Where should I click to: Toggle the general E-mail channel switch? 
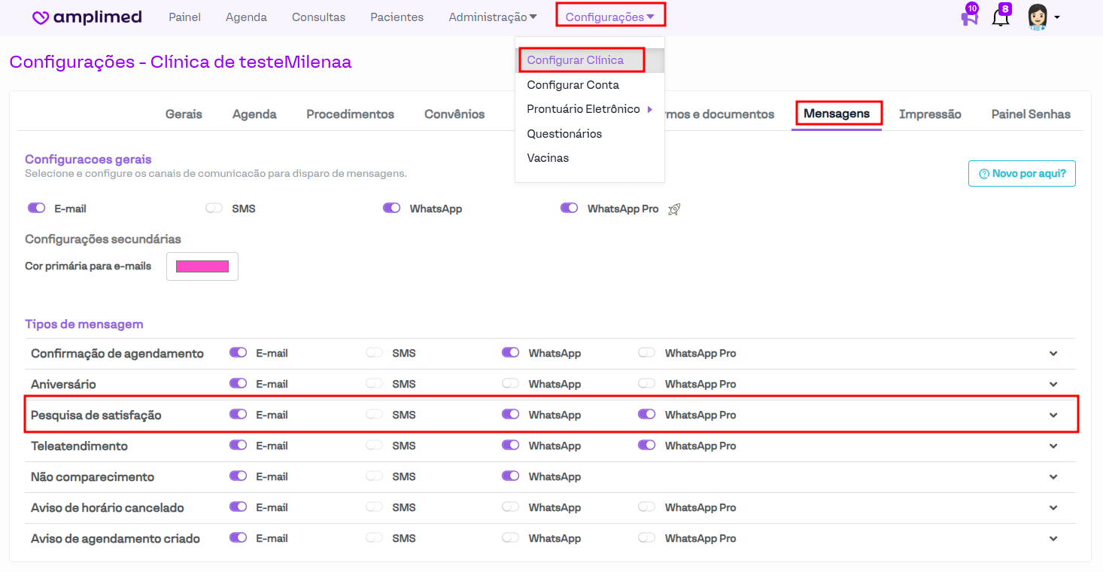36,208
